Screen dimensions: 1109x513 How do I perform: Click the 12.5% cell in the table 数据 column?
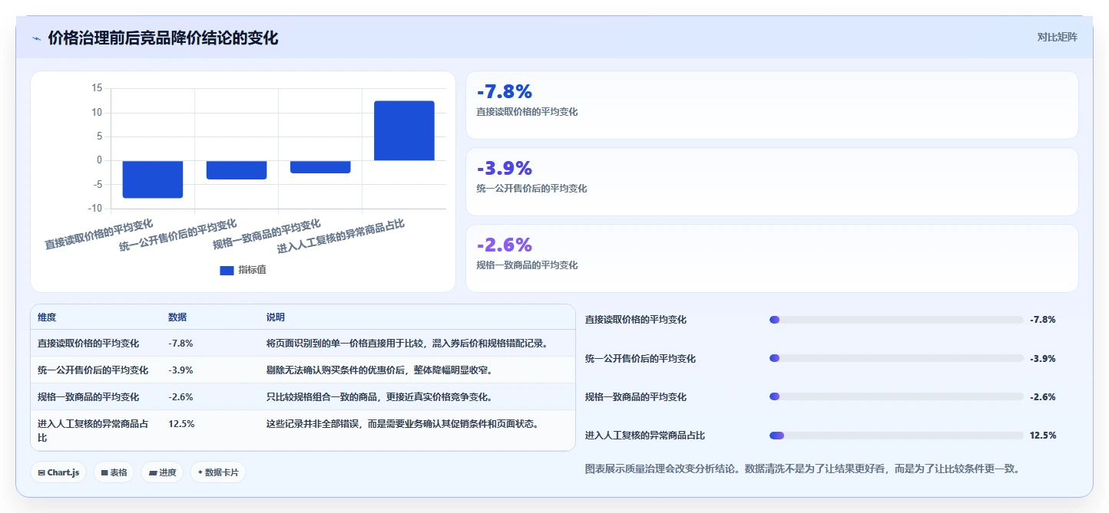click(x=181, y=424)
